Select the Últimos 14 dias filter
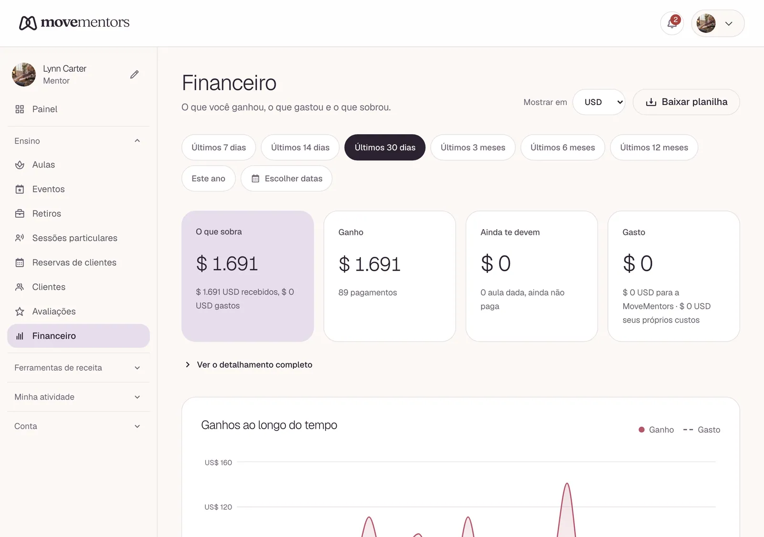 pos(300,147)
